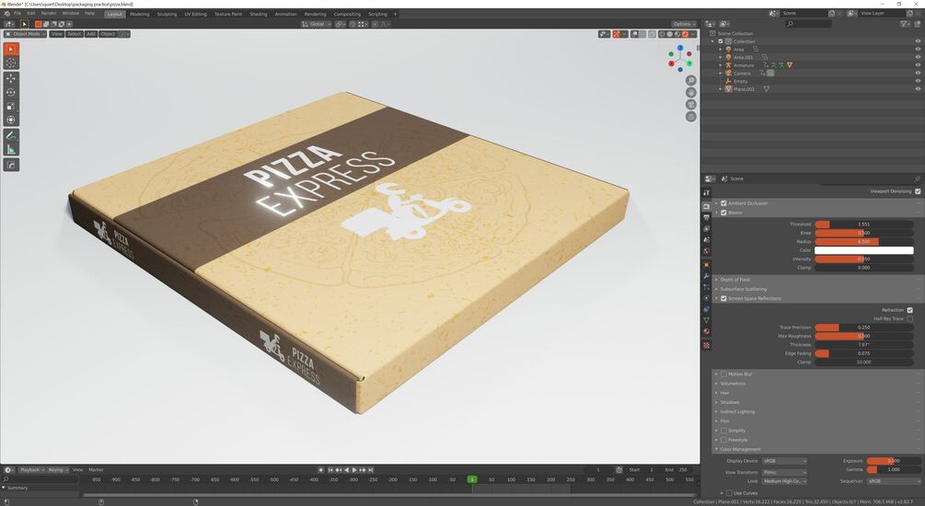The height and width of the screenshot is (506, 925).
Task: Open the Global transform orientation dropdown
Action: click(x=317, y=24)
